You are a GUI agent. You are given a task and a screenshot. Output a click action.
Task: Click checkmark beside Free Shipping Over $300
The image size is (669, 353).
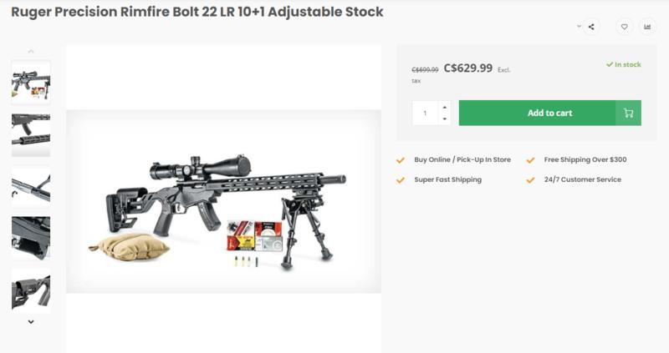click(x=530, y=159)
